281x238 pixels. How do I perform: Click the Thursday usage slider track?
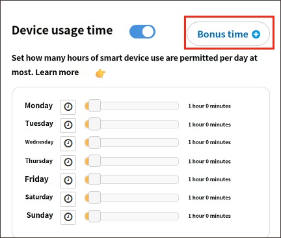[x=131, y=161]
